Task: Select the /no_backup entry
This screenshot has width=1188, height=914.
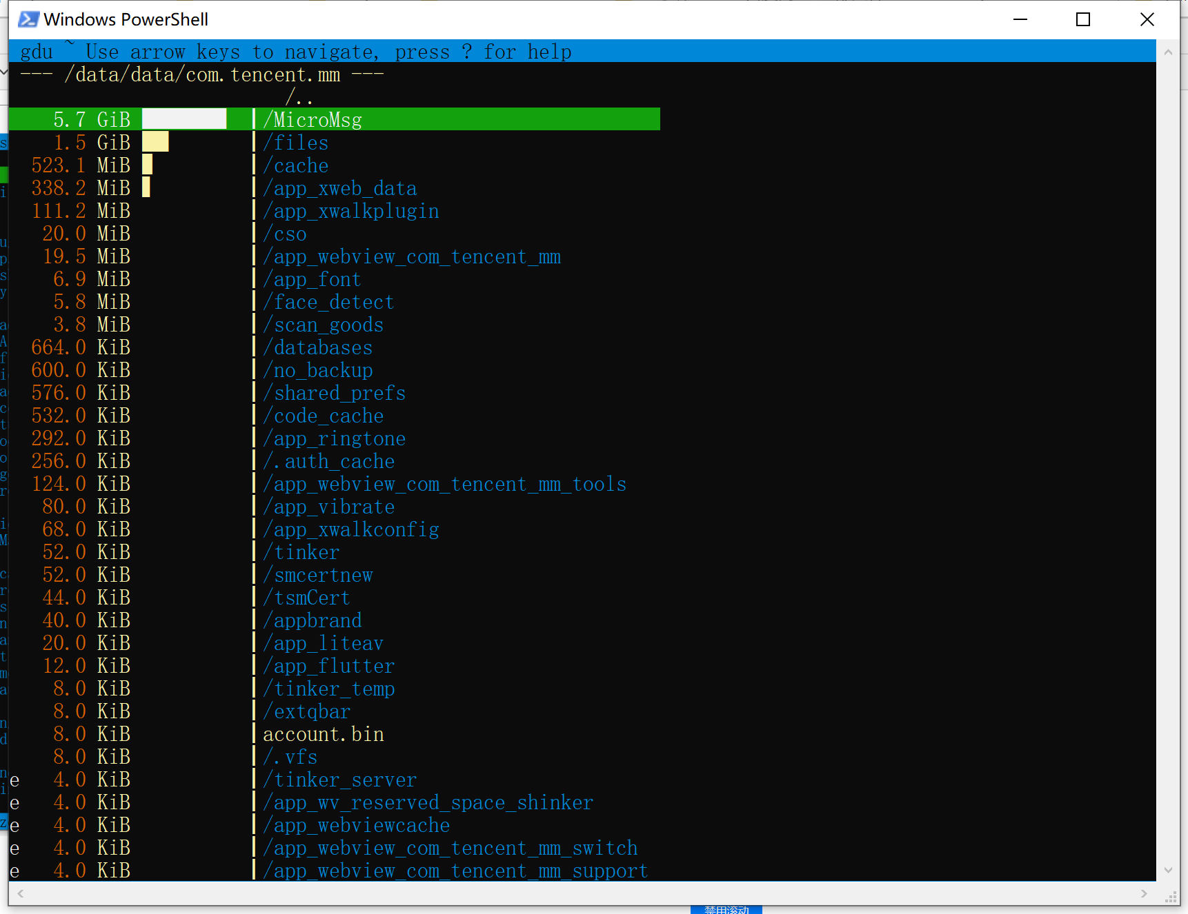Action: click(x=317, y=370)
